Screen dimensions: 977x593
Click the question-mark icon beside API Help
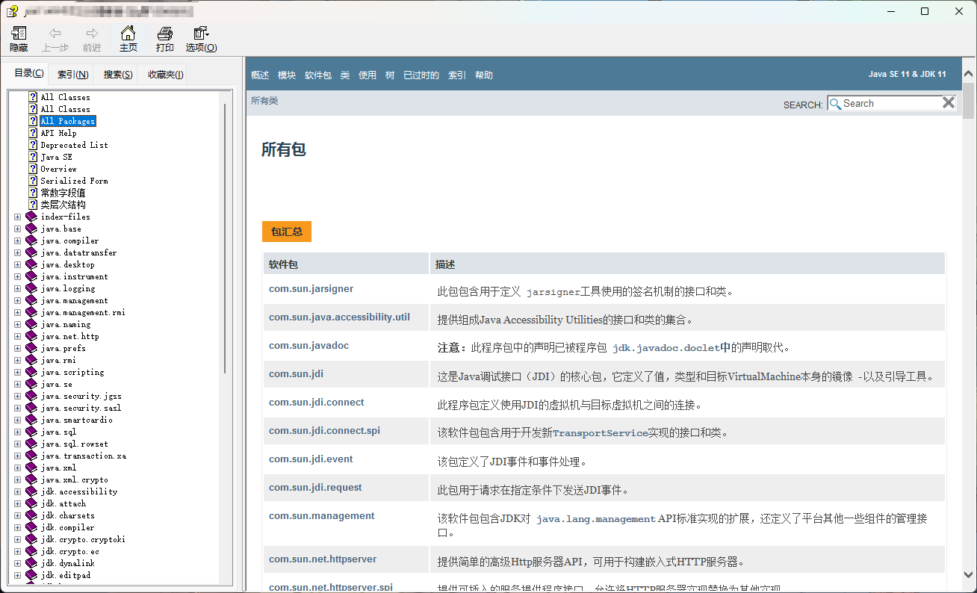[32, 132]
